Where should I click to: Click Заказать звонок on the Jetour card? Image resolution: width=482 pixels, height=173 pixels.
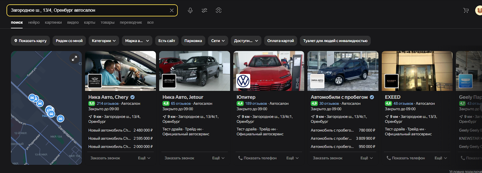click(x=179, y=158)
